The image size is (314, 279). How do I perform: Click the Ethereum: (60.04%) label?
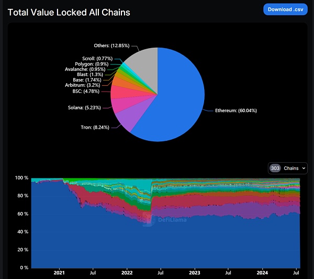pos(235,110)
